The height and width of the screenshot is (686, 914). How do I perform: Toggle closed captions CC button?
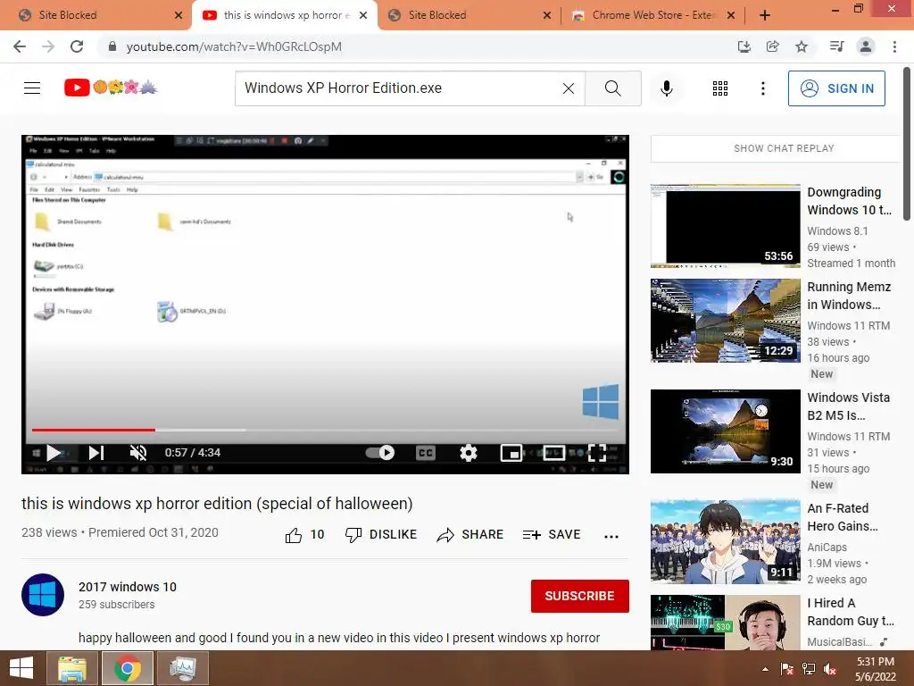tap(426, 453)
